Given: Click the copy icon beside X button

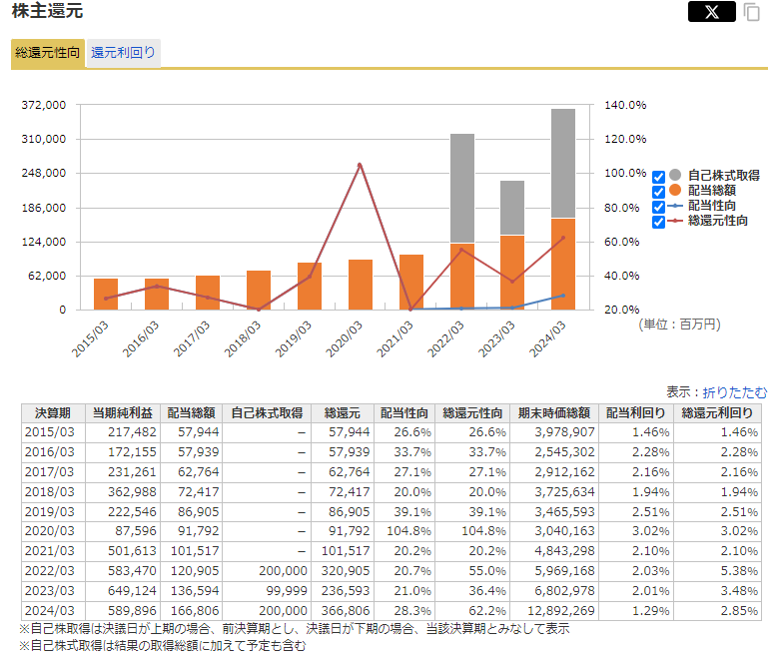Looking at the screenshot, I should pos(752,13).
